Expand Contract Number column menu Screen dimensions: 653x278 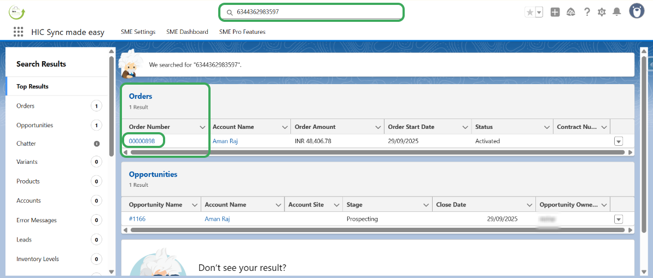pos(604,127)
